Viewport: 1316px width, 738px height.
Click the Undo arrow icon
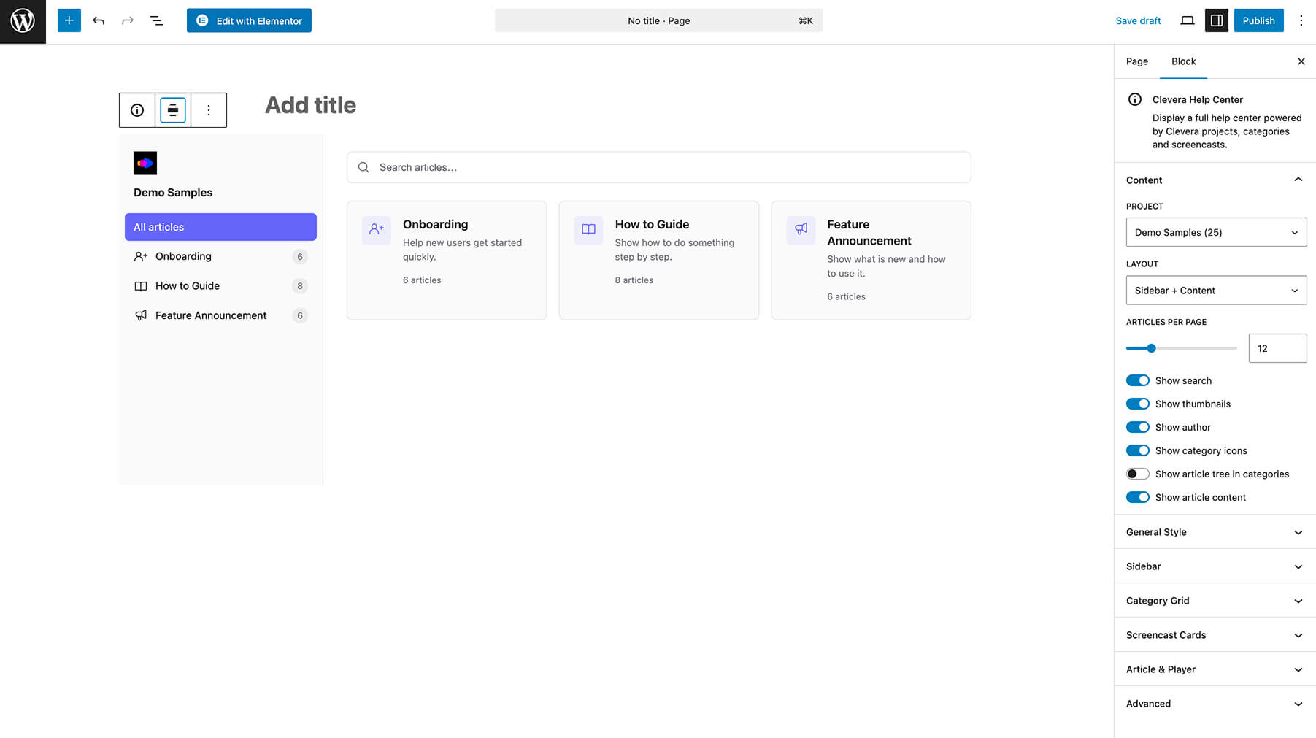pyautogui.click(x=99, y=20)
